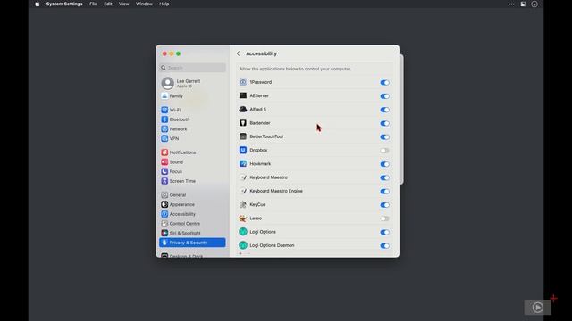
Task: Click the clock icon in menu bar
Action: (x=534, y=4)
